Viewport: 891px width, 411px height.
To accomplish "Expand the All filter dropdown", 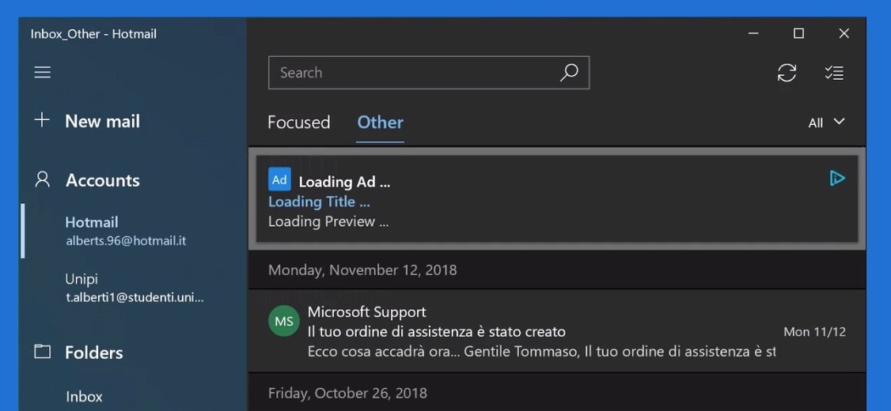I will coord(826,123).
